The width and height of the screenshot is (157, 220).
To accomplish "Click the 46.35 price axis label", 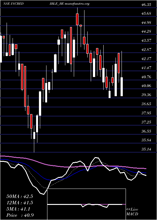I will pyautogui.click(x=146, y=5).
